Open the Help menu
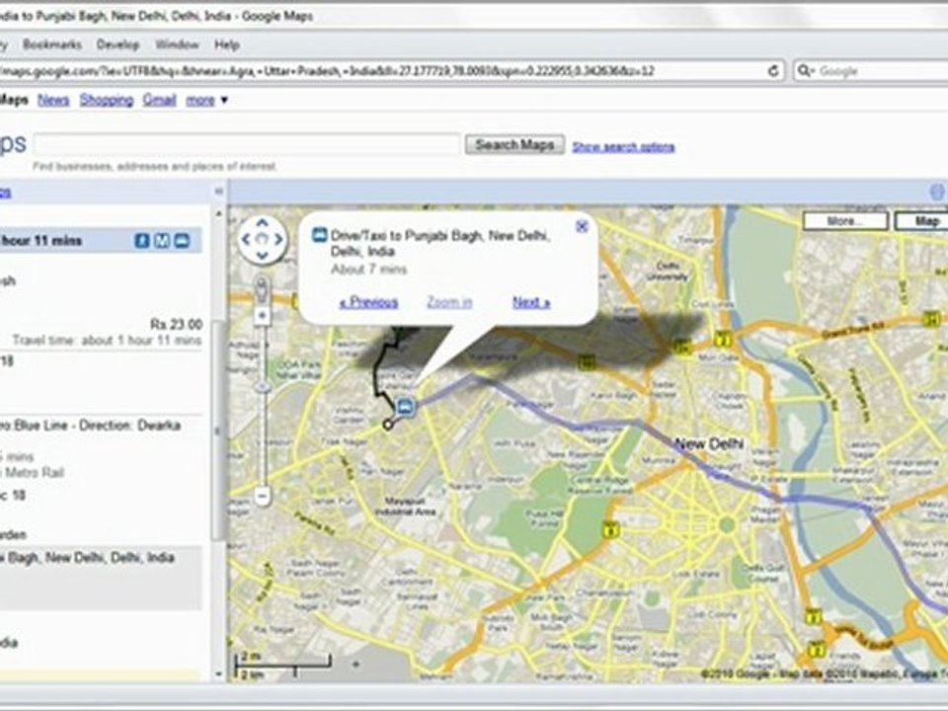 227,44
